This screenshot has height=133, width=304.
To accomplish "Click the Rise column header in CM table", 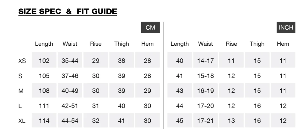I will [96, 44].
